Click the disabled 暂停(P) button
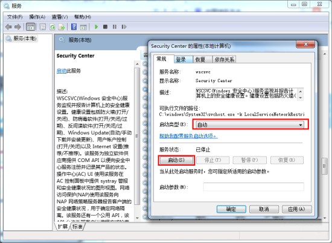 [x=250, y=160]
